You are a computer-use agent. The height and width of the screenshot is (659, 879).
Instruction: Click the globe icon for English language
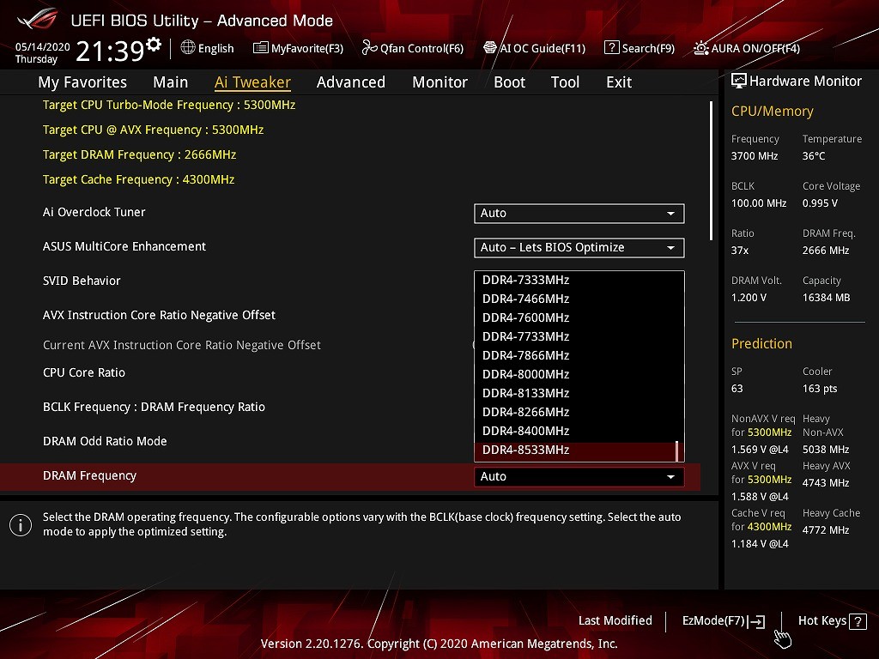(x=188, y=48)
